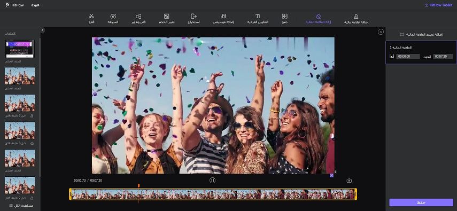The height and width of the screenshot is (211, 457).
Task: Pause the video playback
Action: [x=213, y=181]
